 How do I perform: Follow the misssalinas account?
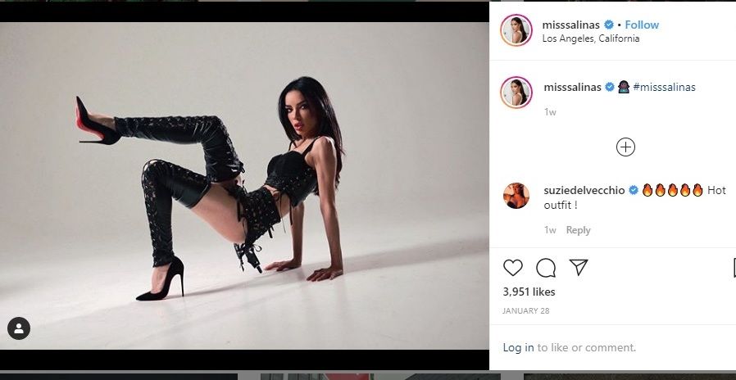point(642,25)
